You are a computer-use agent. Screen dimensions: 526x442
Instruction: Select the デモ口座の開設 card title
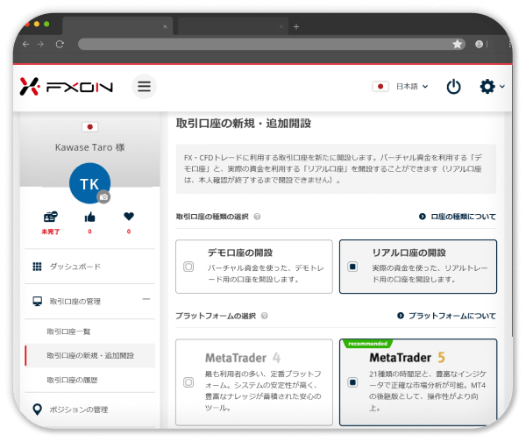(x=240, y=253)
